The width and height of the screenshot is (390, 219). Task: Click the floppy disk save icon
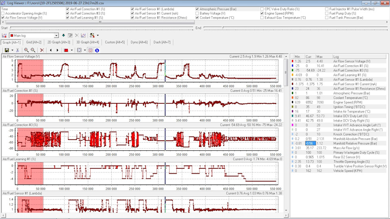point(7,50)
